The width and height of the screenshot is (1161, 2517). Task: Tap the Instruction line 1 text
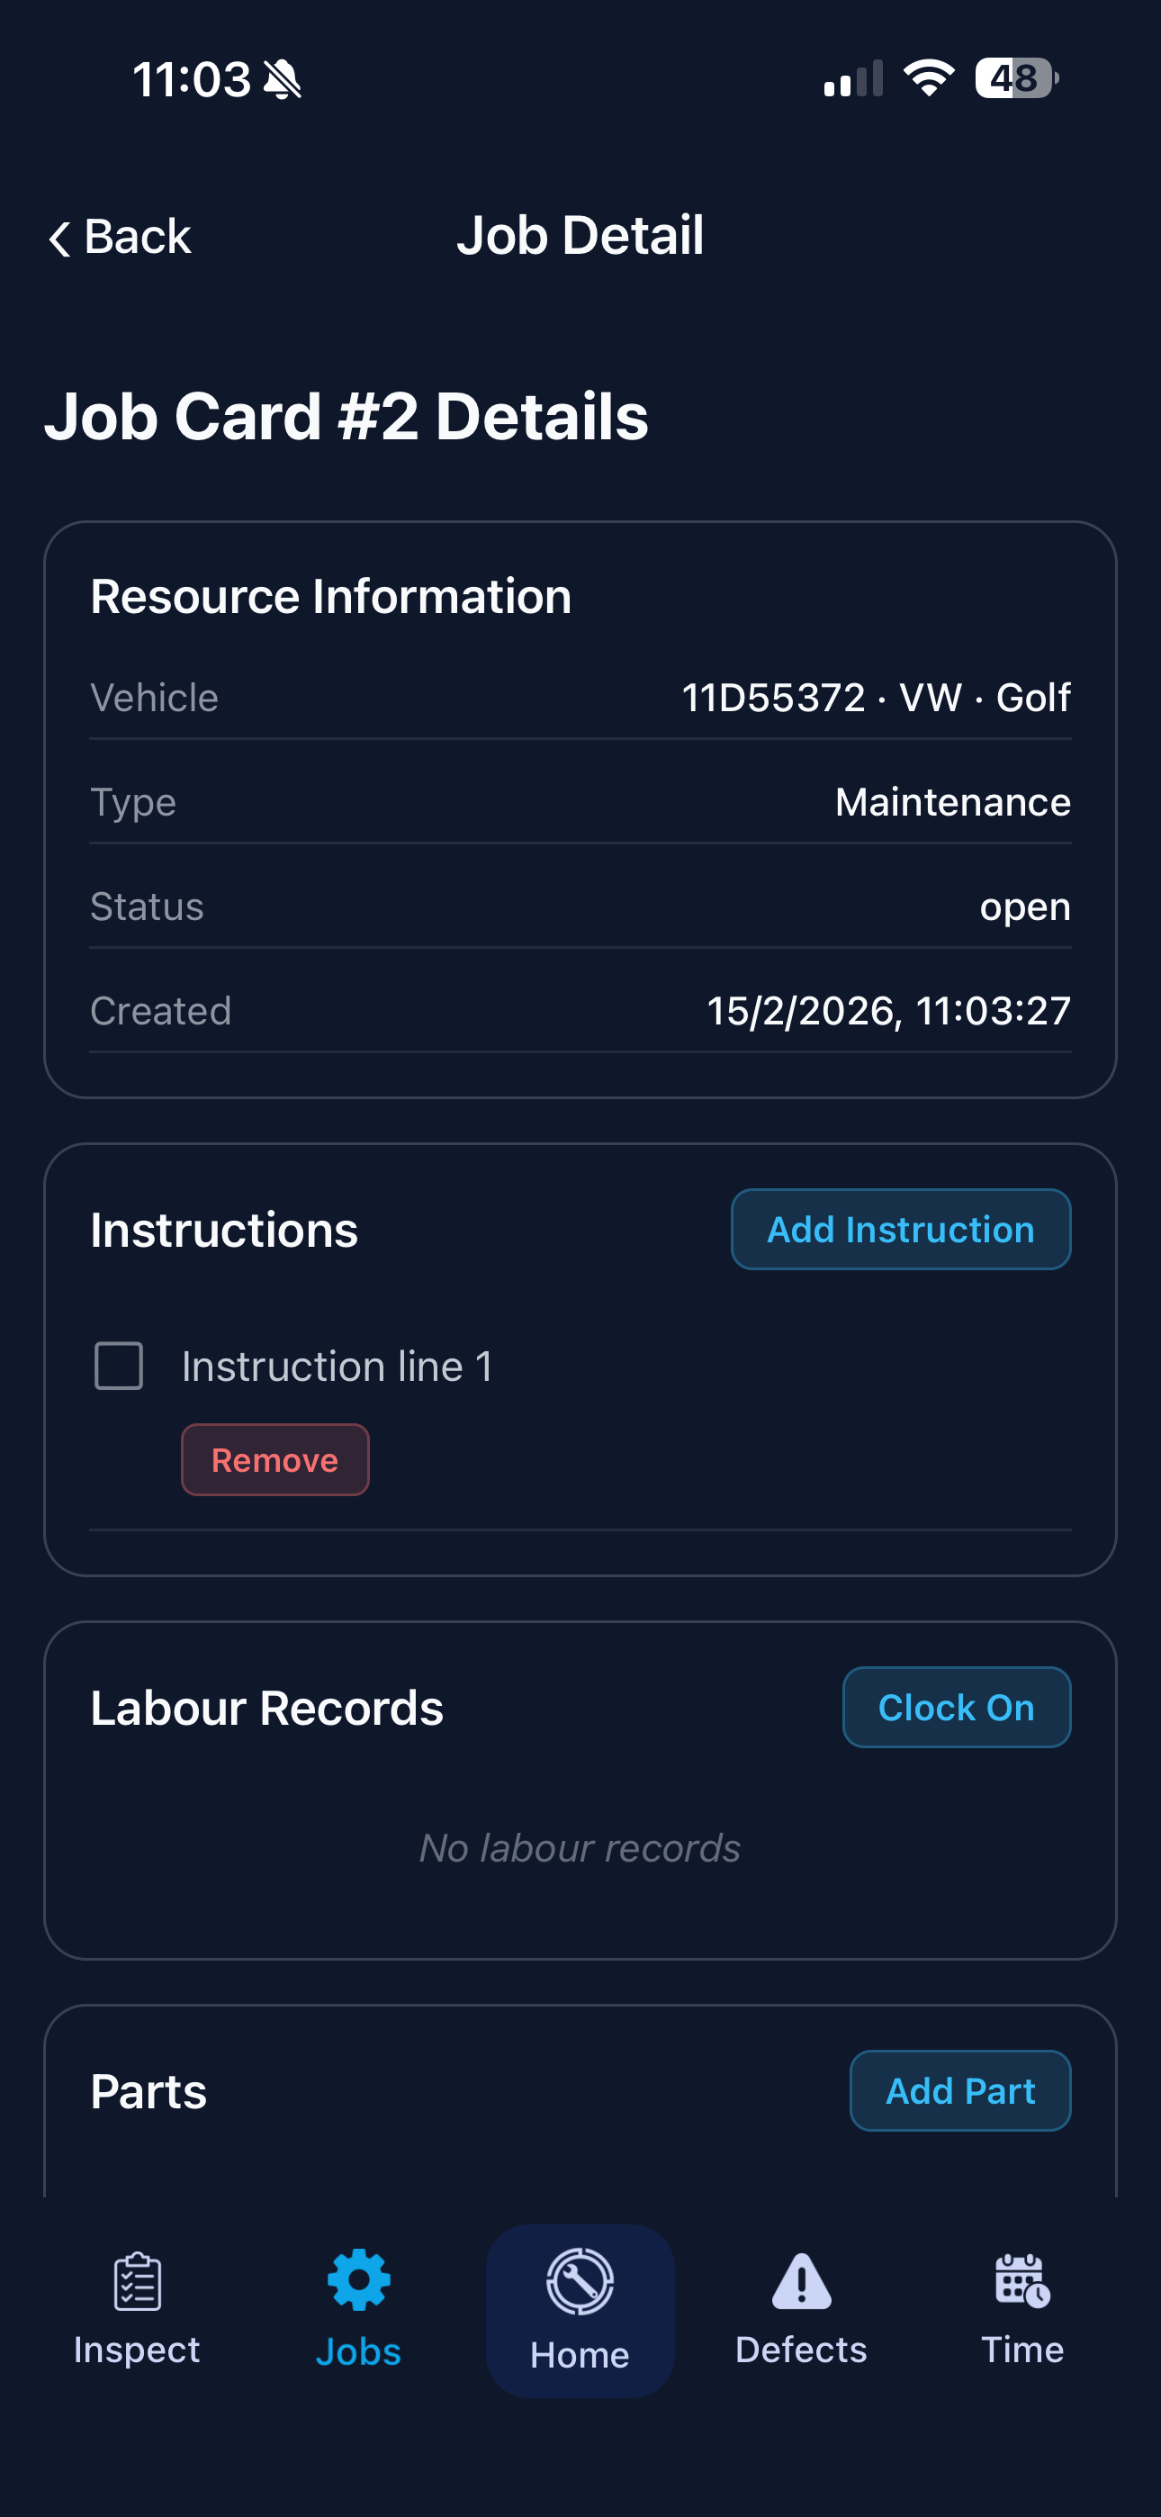tap(337, 1366)
